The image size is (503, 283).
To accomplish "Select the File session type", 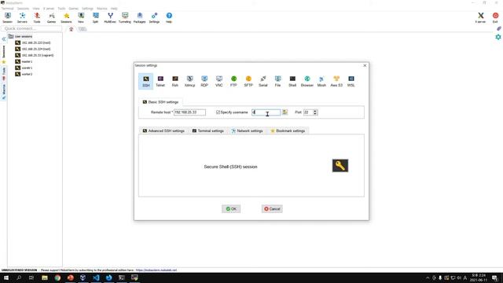I will click(277, 81).
